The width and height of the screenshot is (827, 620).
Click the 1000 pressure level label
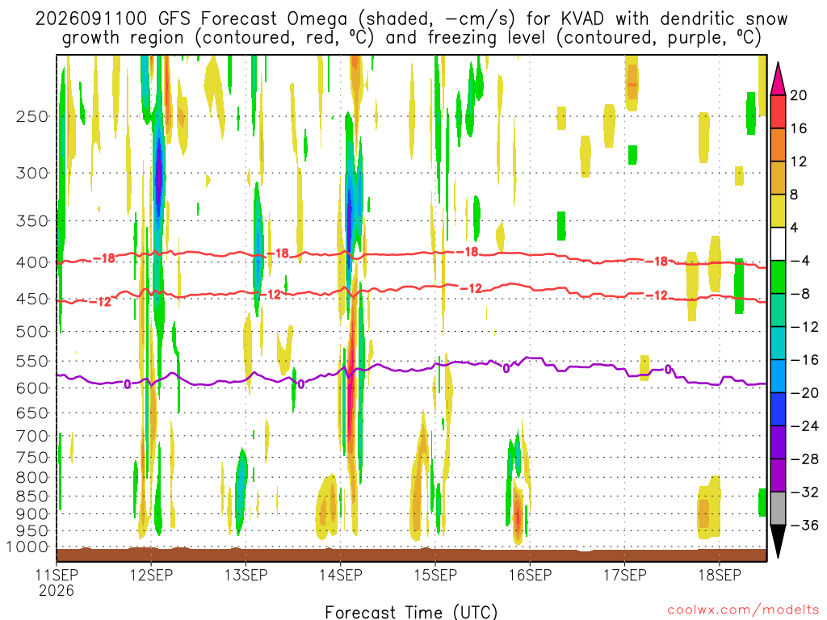tap(28, 547)
